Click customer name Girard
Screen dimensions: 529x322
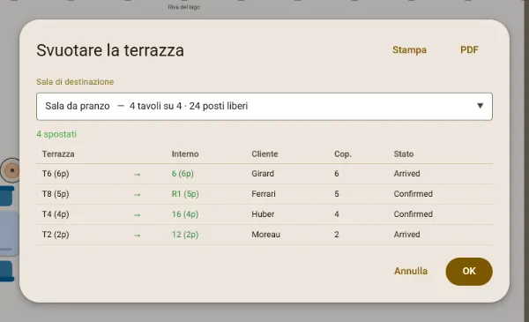click(x=263, y=174)
